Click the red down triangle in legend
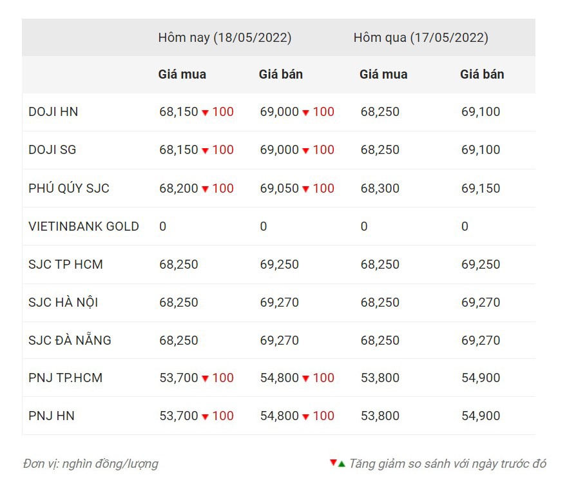The width and height of the screenshot is (567, 500). coord(333,462)
